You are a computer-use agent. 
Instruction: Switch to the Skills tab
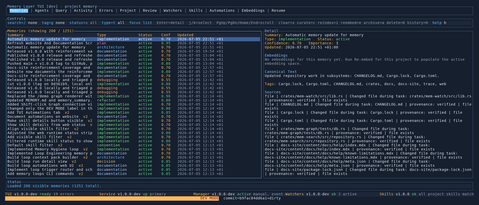[196, 10]
